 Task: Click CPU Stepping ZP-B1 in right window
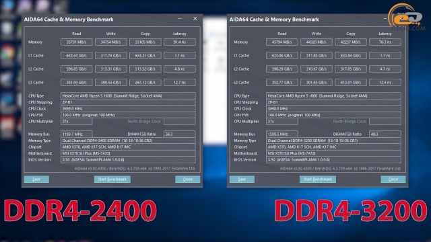coord(333,102)
